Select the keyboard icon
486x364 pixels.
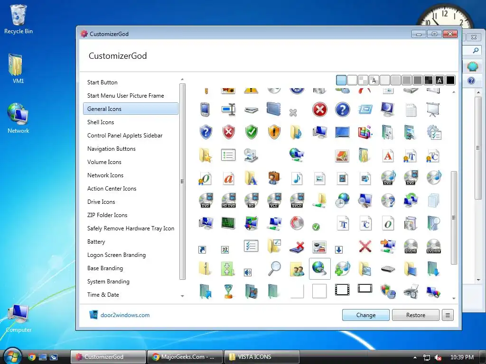388,269
